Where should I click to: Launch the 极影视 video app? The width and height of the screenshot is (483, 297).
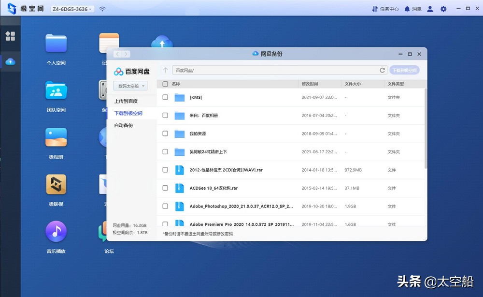[56, 184]
